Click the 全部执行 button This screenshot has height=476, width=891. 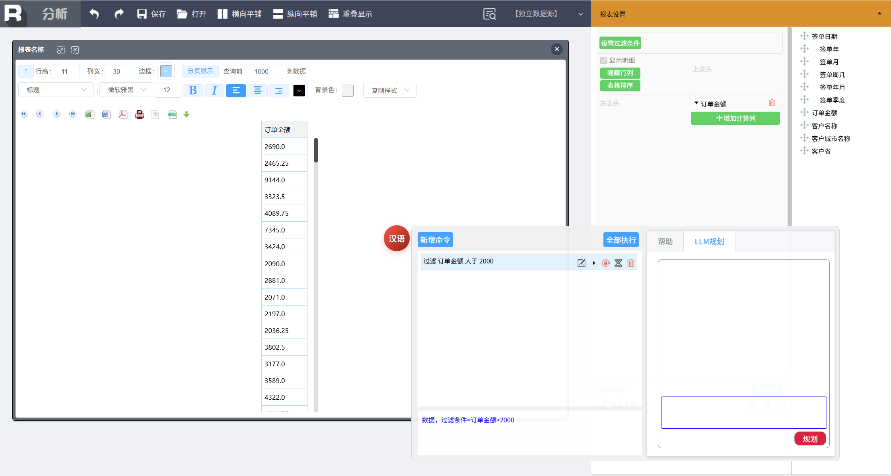[621, 240]
